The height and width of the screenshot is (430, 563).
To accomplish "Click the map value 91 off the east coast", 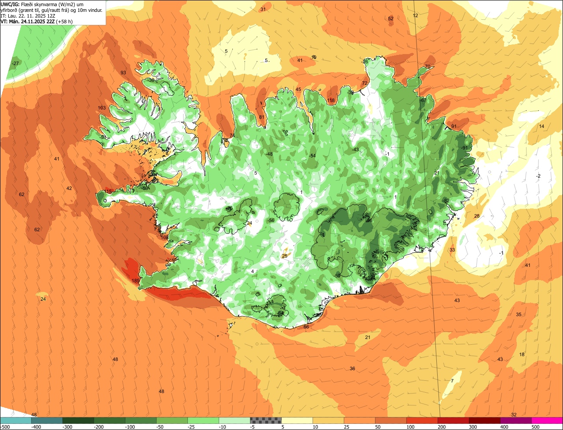I will (454, 126).
